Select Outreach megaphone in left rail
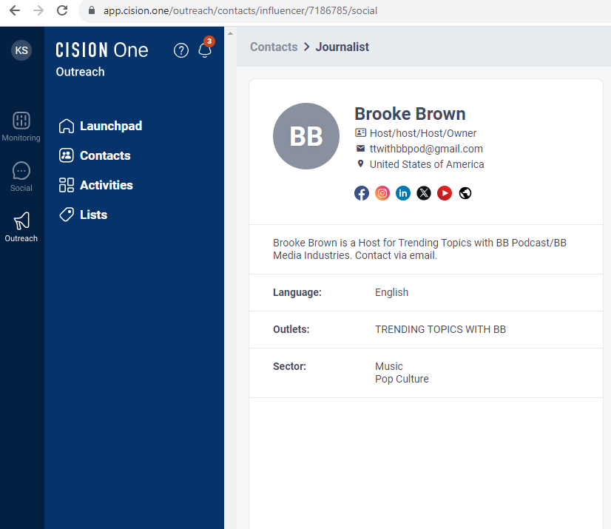The width and height of the screenshot is (611, 529). coord(21,227)
